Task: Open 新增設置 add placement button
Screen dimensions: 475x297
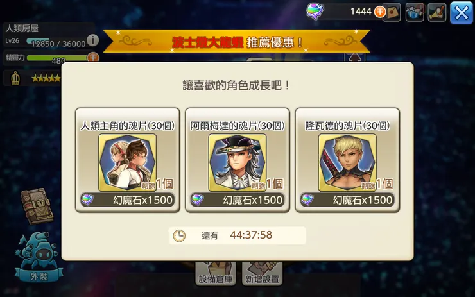Action: click(263, 275)
